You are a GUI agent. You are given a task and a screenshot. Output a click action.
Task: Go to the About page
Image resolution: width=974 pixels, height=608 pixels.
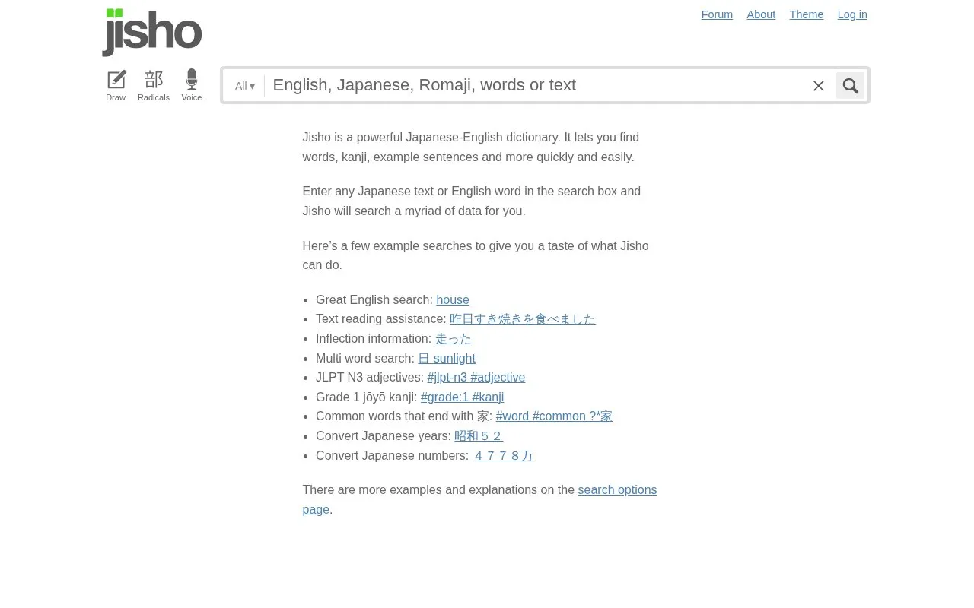tap(761, 14)
